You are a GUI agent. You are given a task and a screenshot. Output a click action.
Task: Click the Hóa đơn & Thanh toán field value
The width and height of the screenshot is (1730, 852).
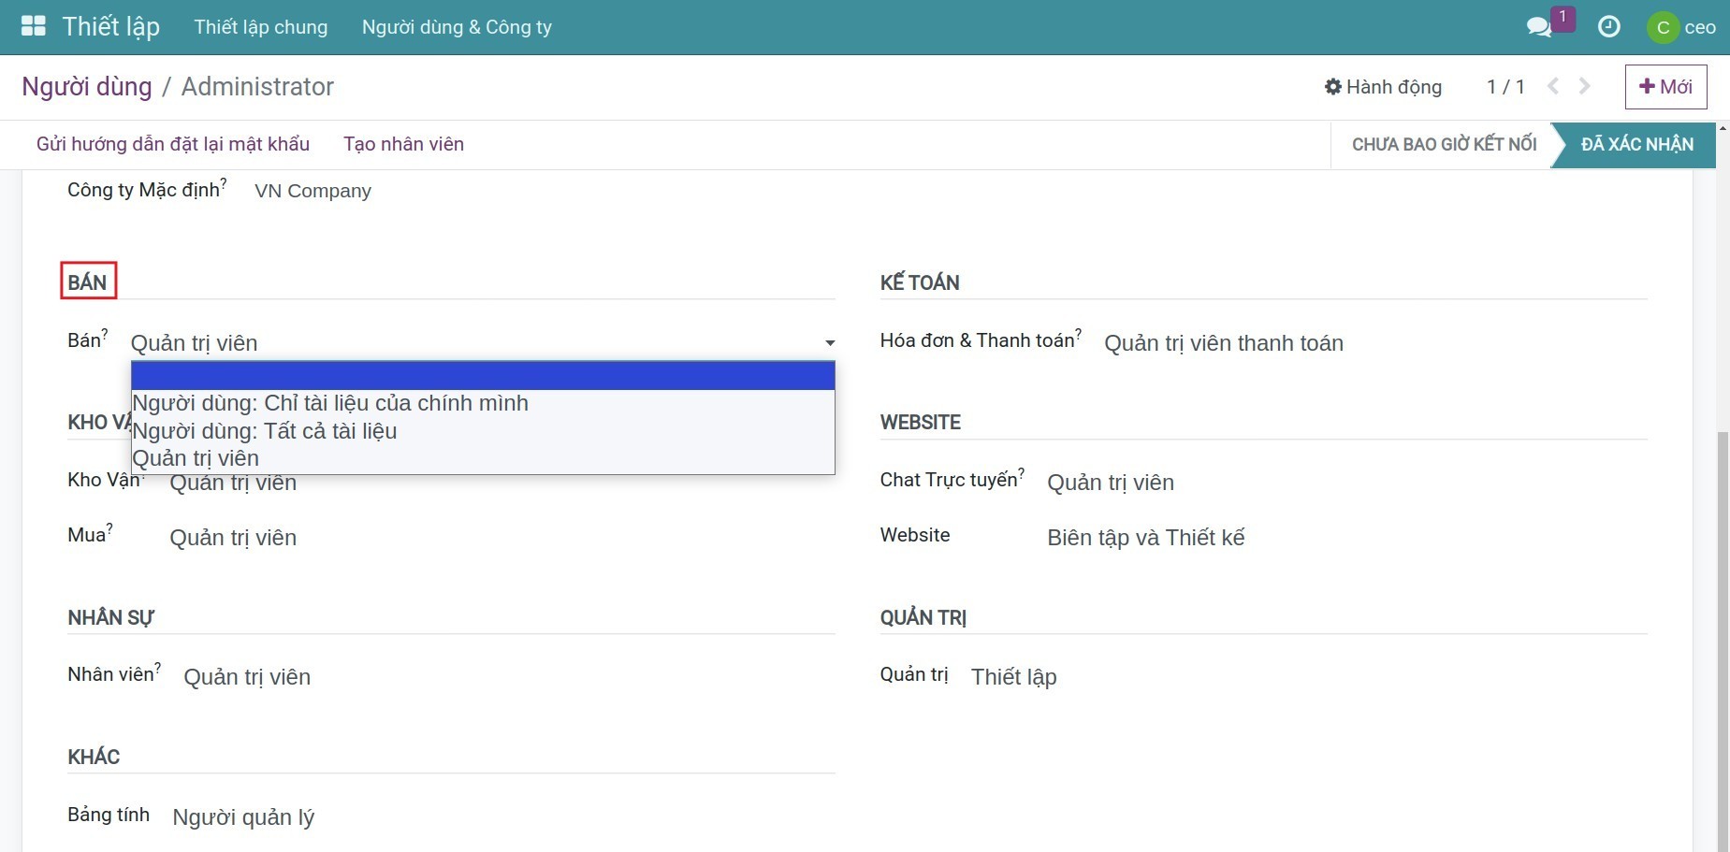1223,343
